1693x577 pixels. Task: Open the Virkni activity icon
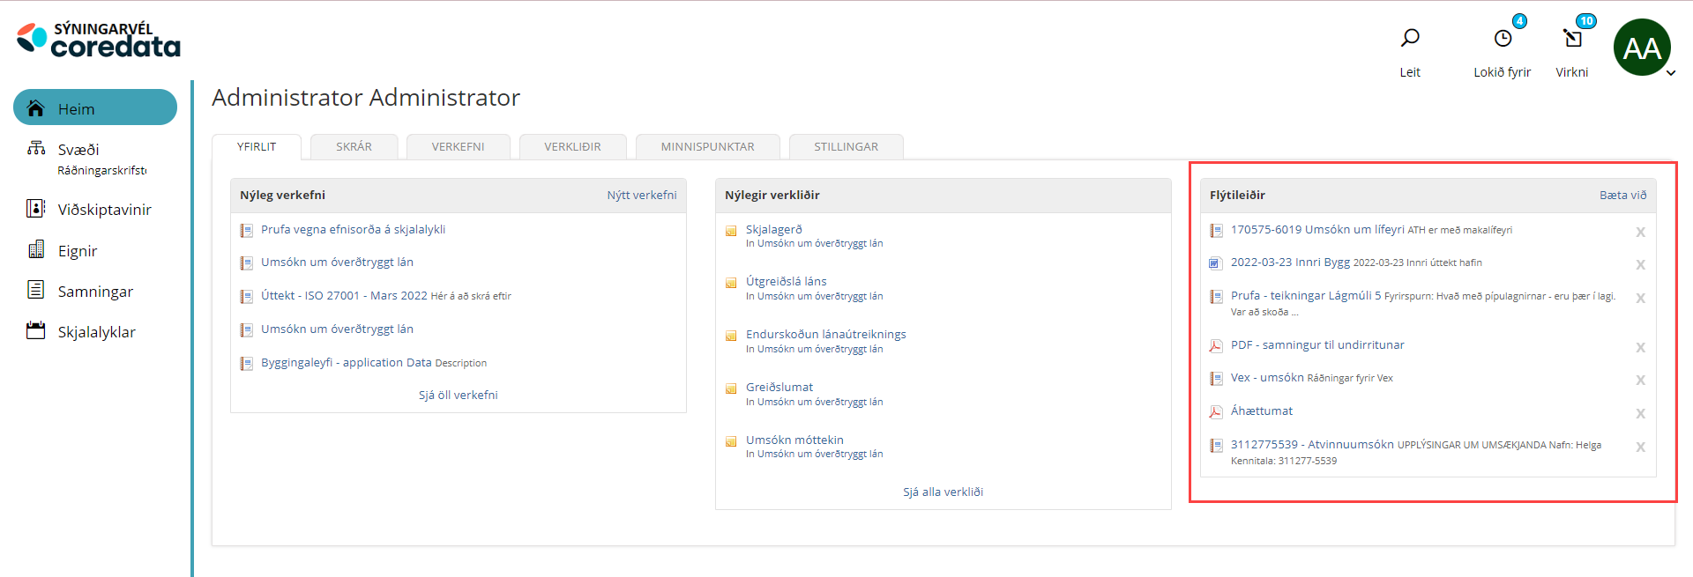pyautogui.click(x=1572, y=38)
